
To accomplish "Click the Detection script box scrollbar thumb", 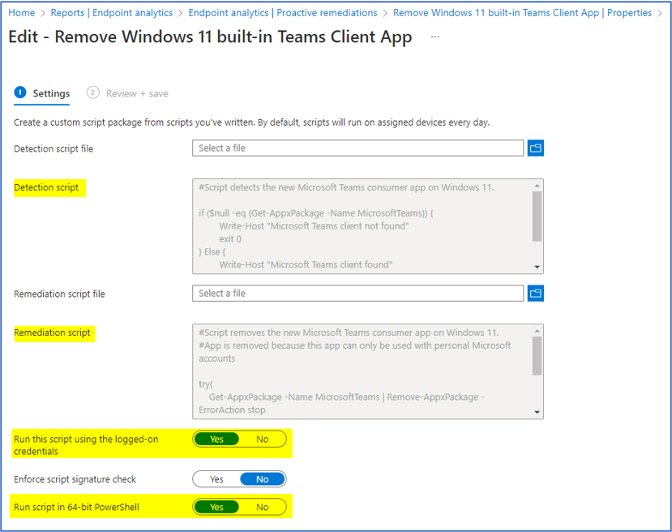I will [x=537, y=217].
